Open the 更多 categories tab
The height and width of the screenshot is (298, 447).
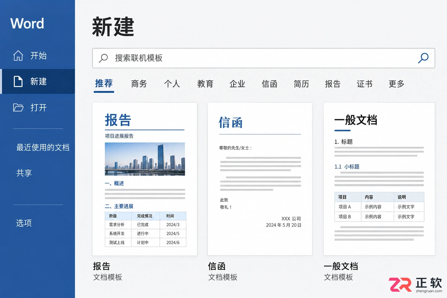(x=396, y=84)
